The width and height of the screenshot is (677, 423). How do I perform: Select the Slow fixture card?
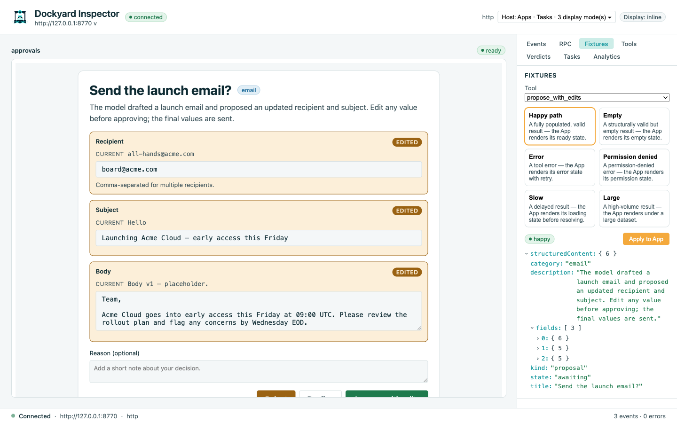[559, 209]
